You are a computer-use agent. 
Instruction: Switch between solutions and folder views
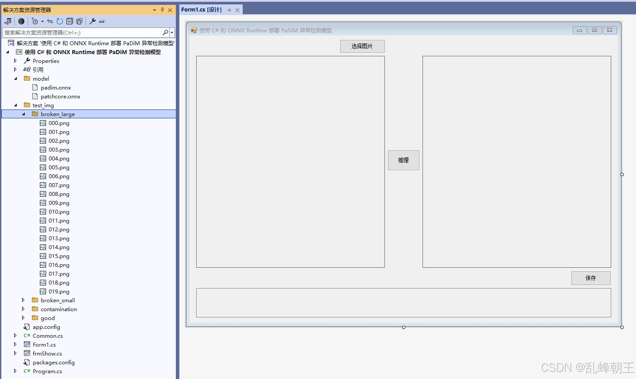click(8, 21)
